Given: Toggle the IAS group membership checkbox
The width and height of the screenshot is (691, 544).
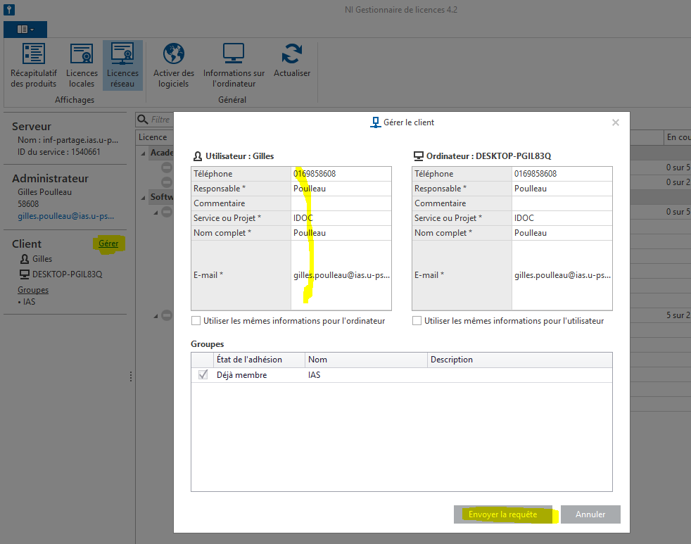Looking at the screenshot, I should [x=203, y=375].
